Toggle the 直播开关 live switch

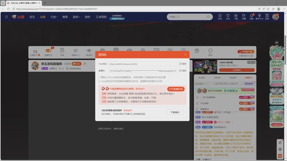tap(48, 50)
